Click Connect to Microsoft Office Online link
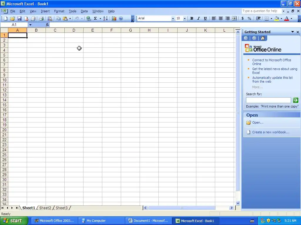Image resolution: width=301 pixels, height=225 pixels. 272,62
